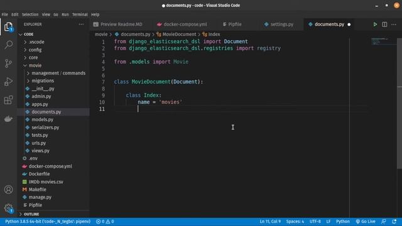This screenshot has height=226, width=402.
Task: Open the Accounts menu icon
Action: tap(8, 190)
